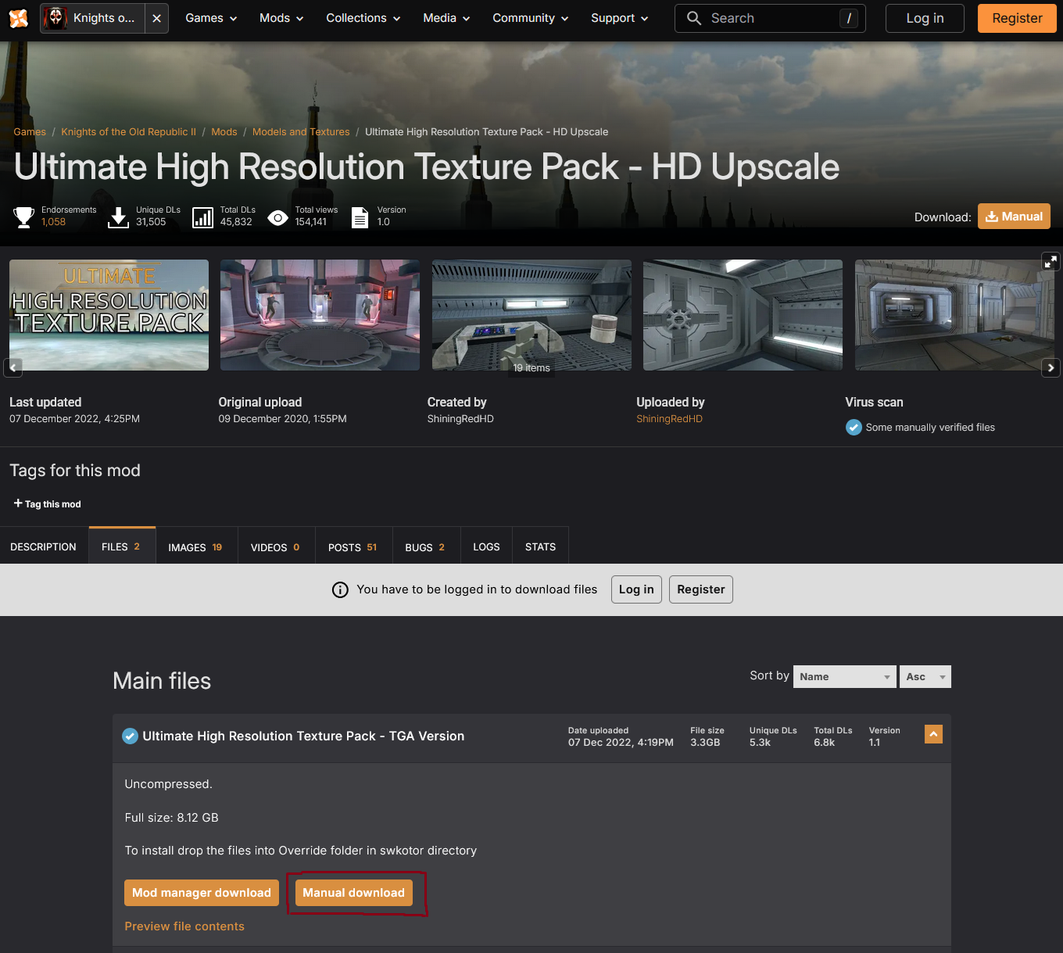Screen dimensions: 1063x953
Task: Click the Knights of the Old Republic game icon
Action: [55, 18]
